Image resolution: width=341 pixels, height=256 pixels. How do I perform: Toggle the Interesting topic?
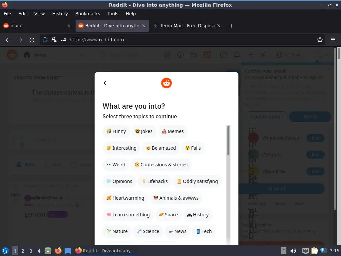pos(122,148)
